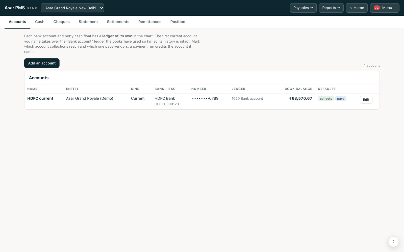Click the HDFC Bank name cell

(x=165, y=98)
